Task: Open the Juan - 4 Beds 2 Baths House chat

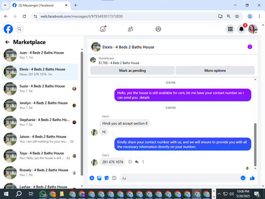Action: [40, 55]
